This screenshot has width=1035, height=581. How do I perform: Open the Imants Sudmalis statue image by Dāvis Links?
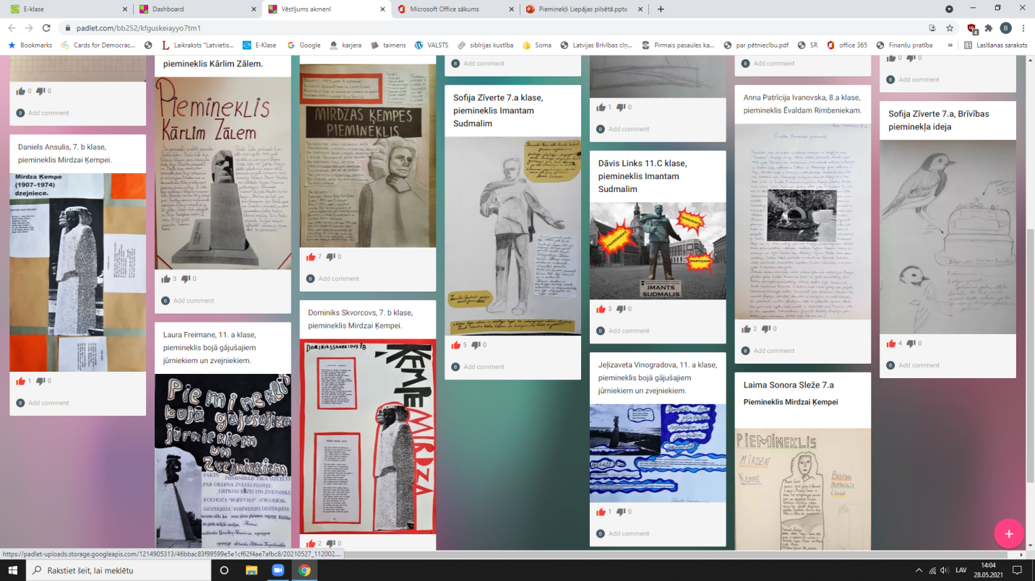coord(658,250)
